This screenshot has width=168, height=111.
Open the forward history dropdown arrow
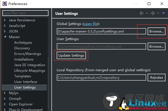pos(158,13)
